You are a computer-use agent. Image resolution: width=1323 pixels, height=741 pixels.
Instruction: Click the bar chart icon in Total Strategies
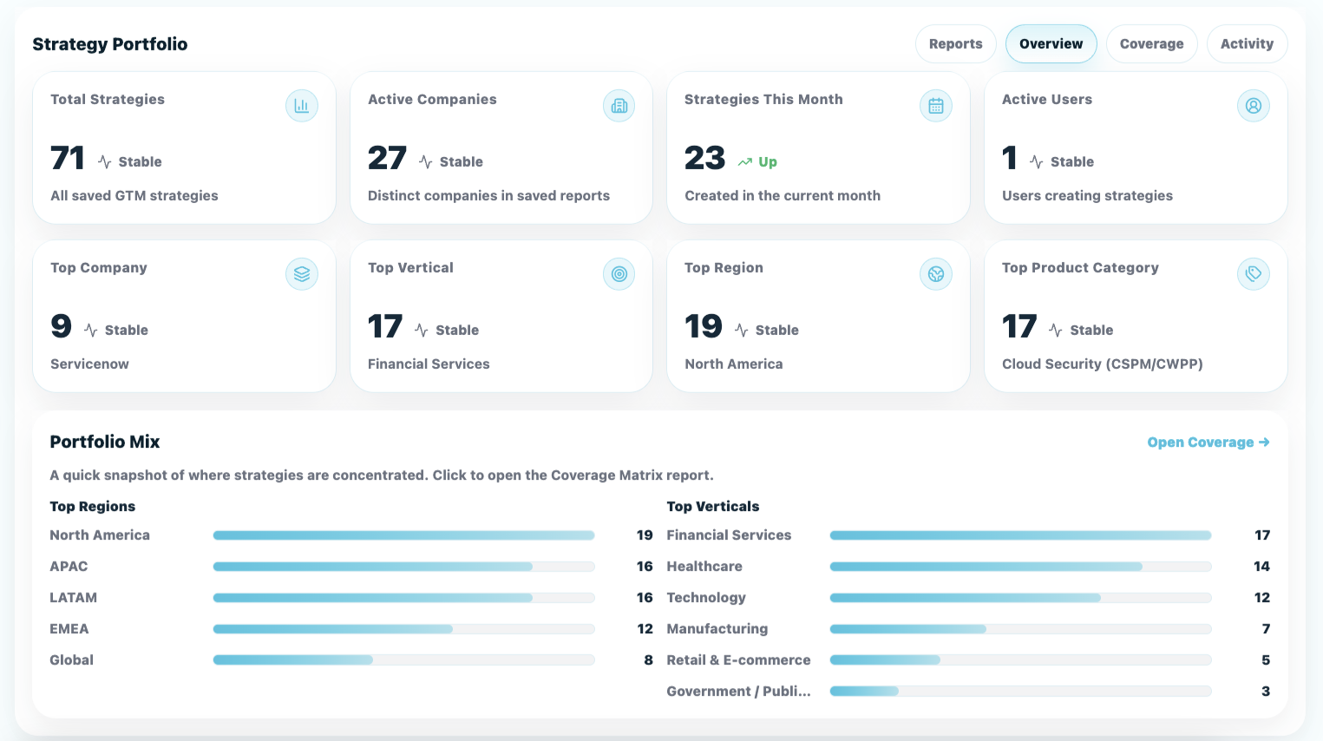tap(301, 106)
